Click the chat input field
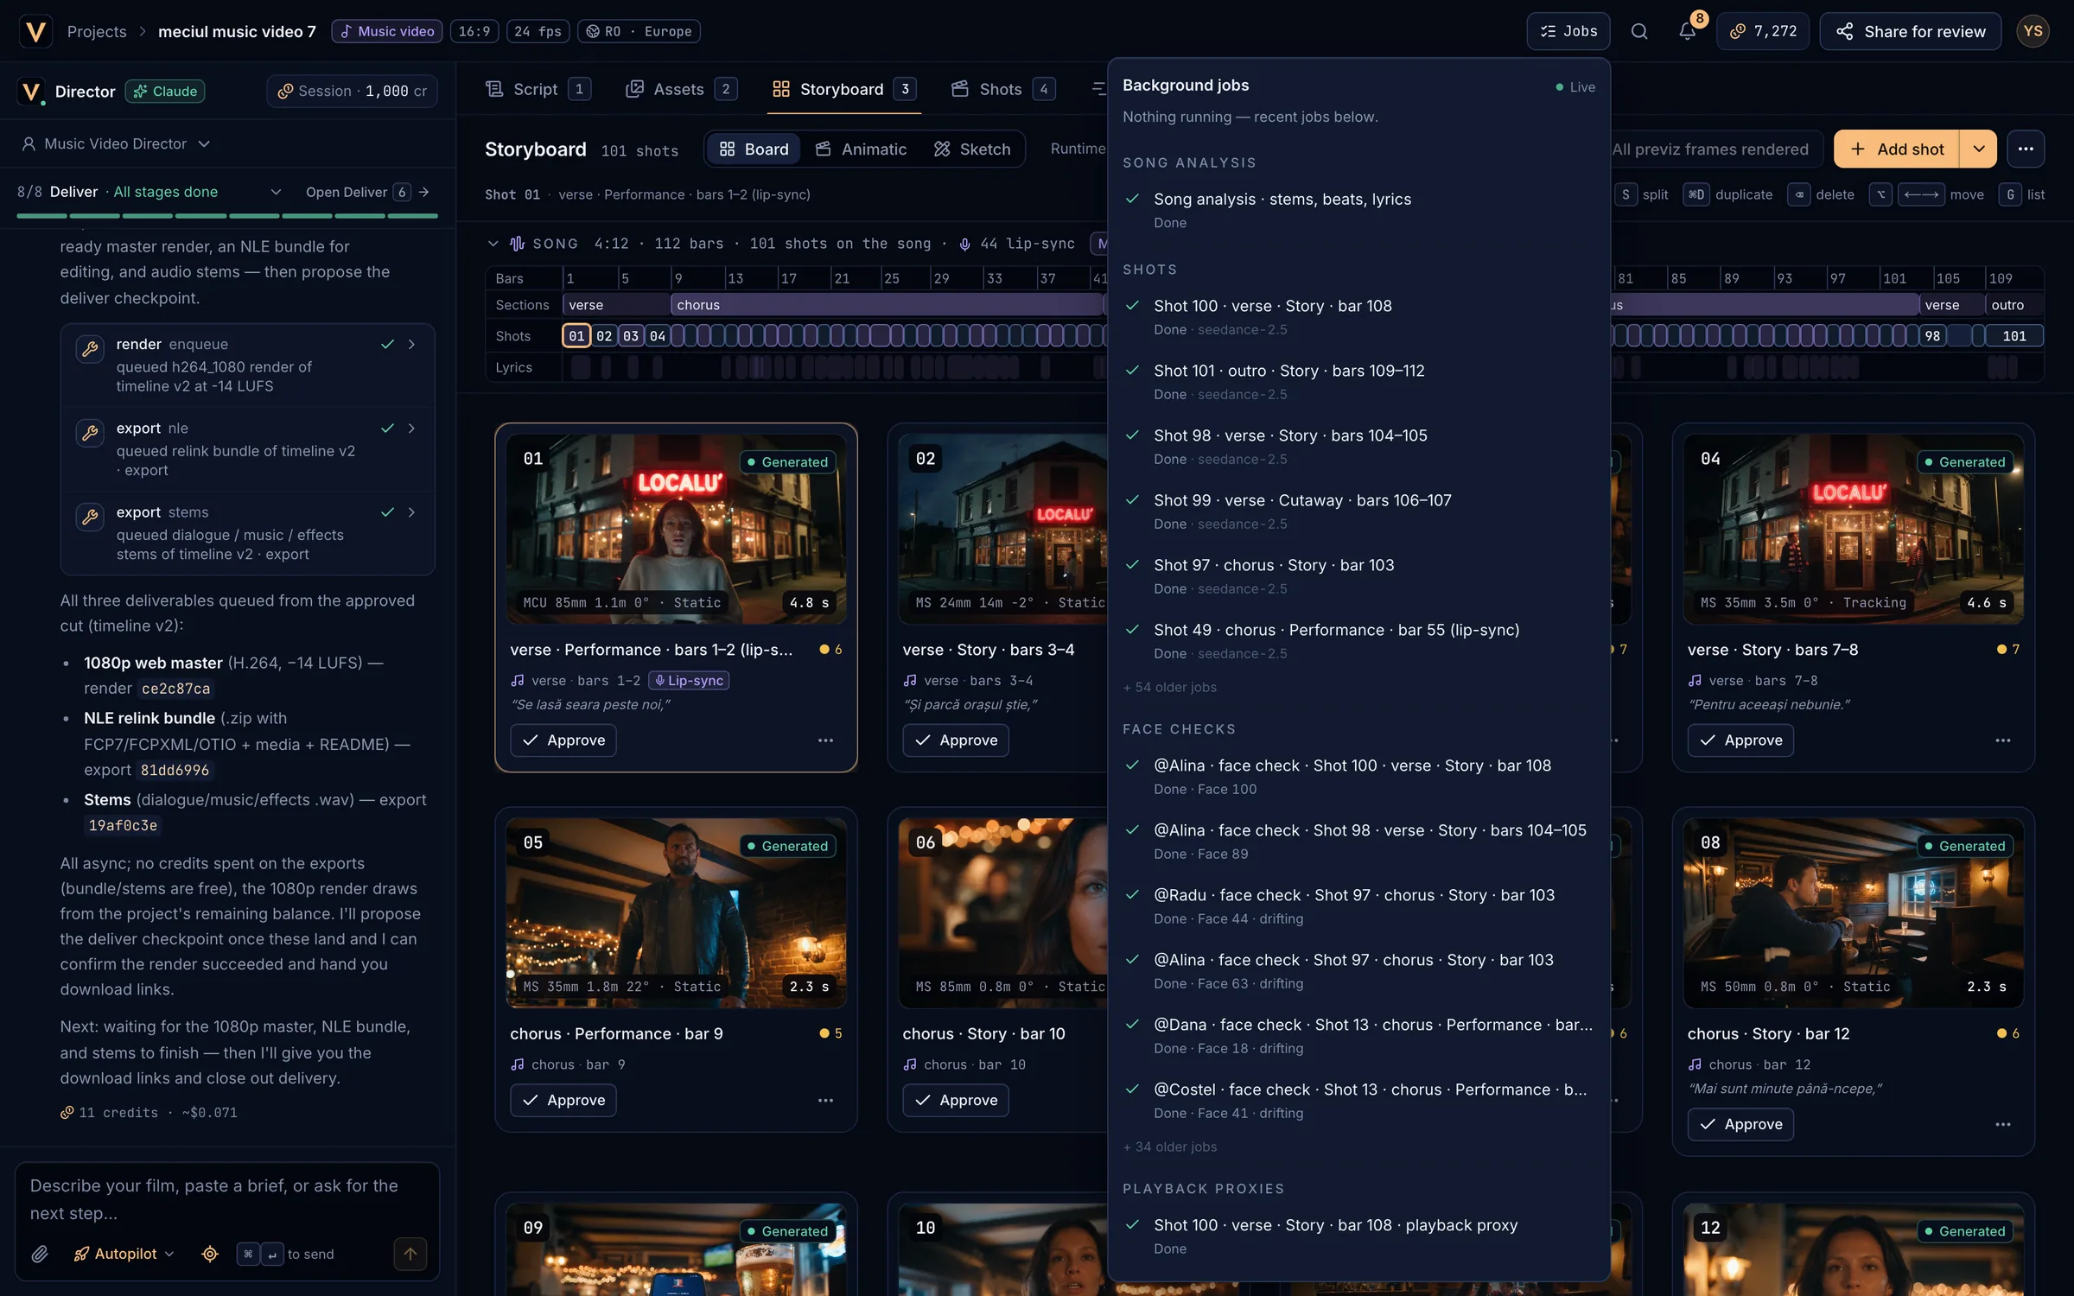The image size is (2074, 1296). coord(226,1199)
